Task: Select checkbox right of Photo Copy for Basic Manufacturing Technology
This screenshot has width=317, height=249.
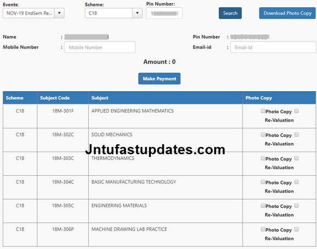Action: click(x=297, y=182)
